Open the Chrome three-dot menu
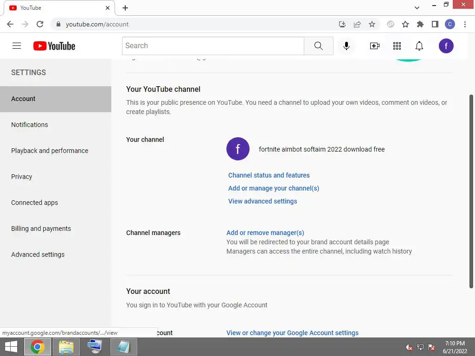475x356 pixels. point(465,24)
